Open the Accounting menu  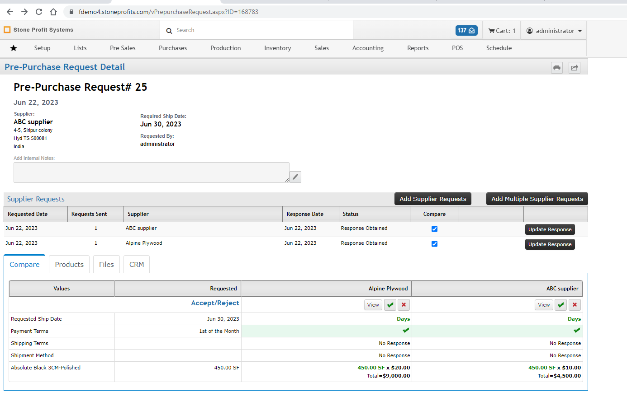[x=368, y=48]
